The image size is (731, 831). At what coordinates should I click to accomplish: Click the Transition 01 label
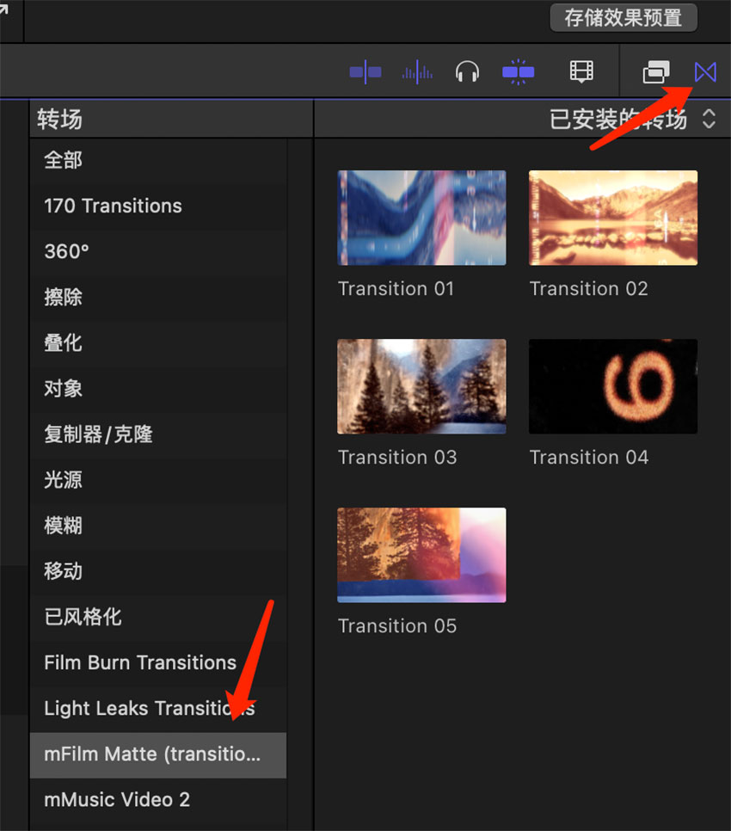(x=396, y=289)
